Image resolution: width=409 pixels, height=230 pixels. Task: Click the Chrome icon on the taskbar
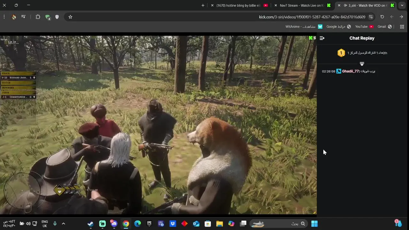click(126, 224)
